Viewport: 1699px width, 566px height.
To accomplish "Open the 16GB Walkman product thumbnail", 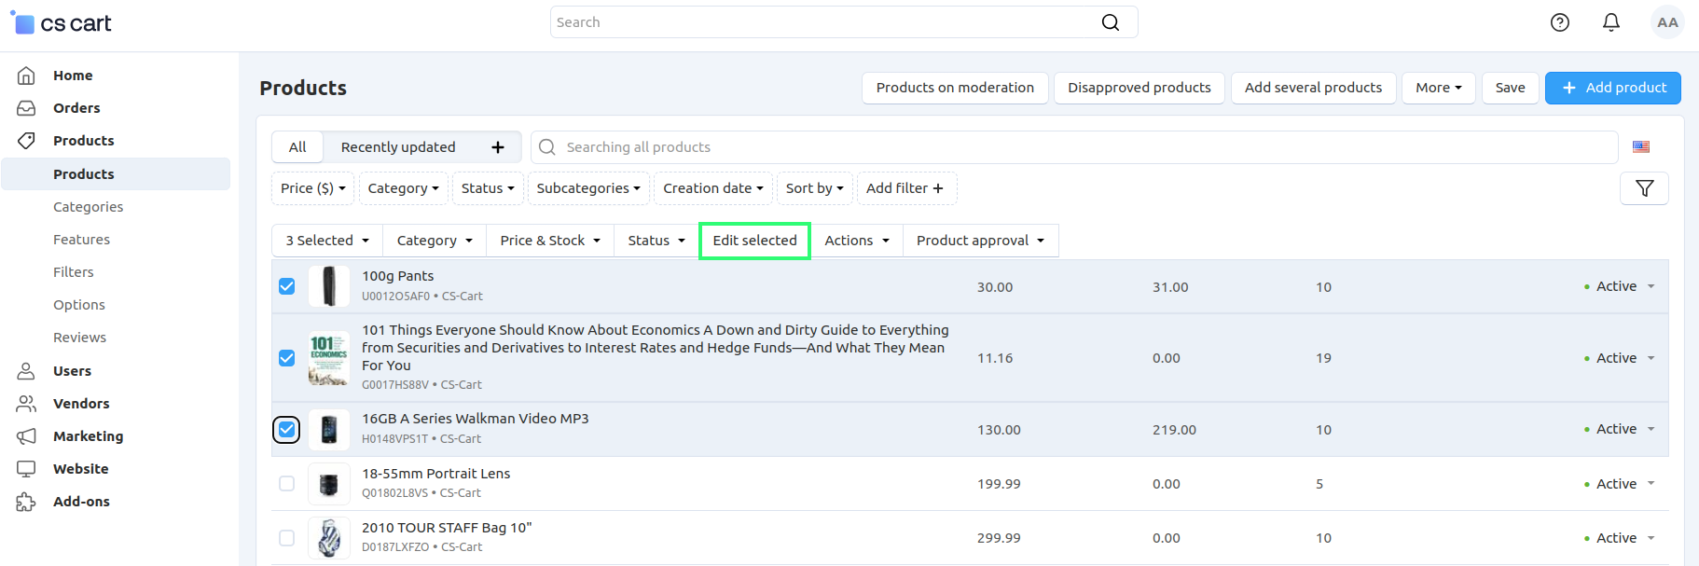I will (329, 430).
